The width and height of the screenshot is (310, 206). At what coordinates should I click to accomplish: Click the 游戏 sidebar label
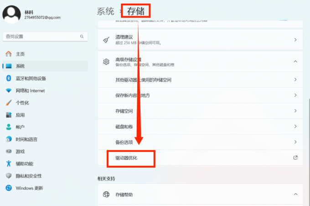[20, 151]
